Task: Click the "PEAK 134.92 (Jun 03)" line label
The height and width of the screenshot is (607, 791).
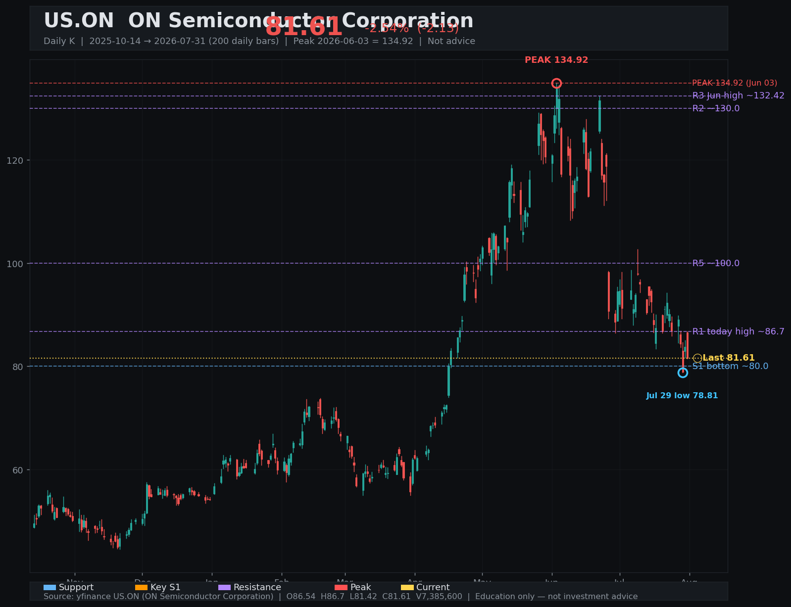Action: click(735, 83)
